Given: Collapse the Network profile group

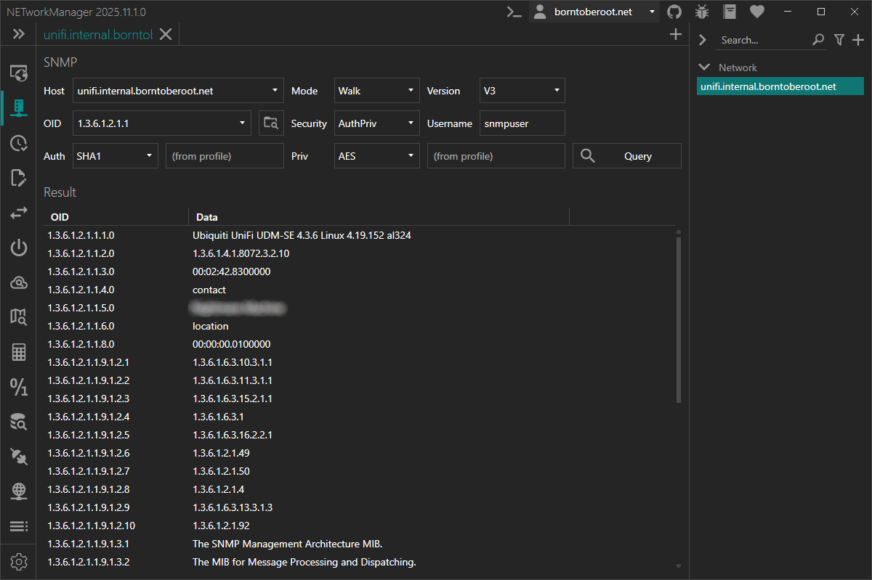Looking at the screenshot, I should coord(703,68).
